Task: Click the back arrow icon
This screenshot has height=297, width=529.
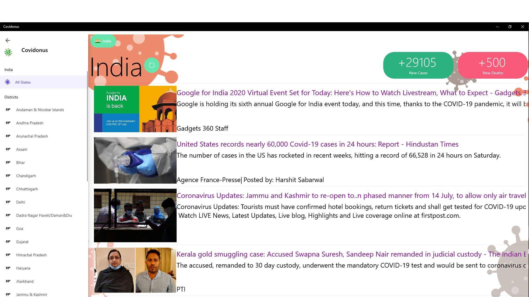Action: click(8, 40)
